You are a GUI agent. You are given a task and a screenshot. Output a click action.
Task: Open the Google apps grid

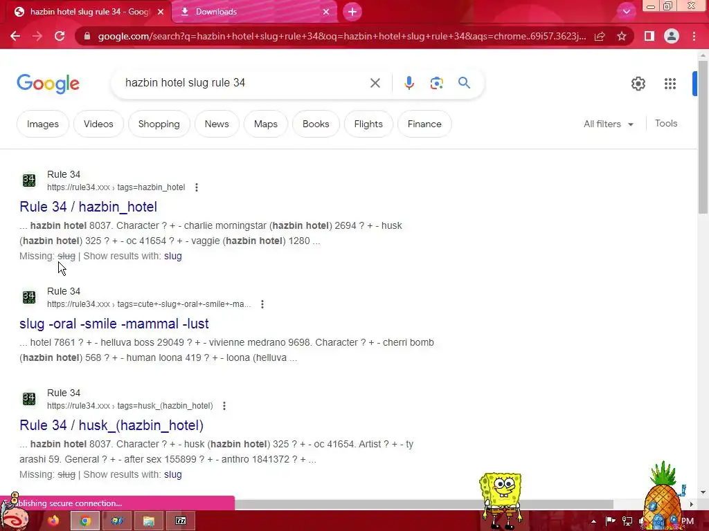pos(670,84)
